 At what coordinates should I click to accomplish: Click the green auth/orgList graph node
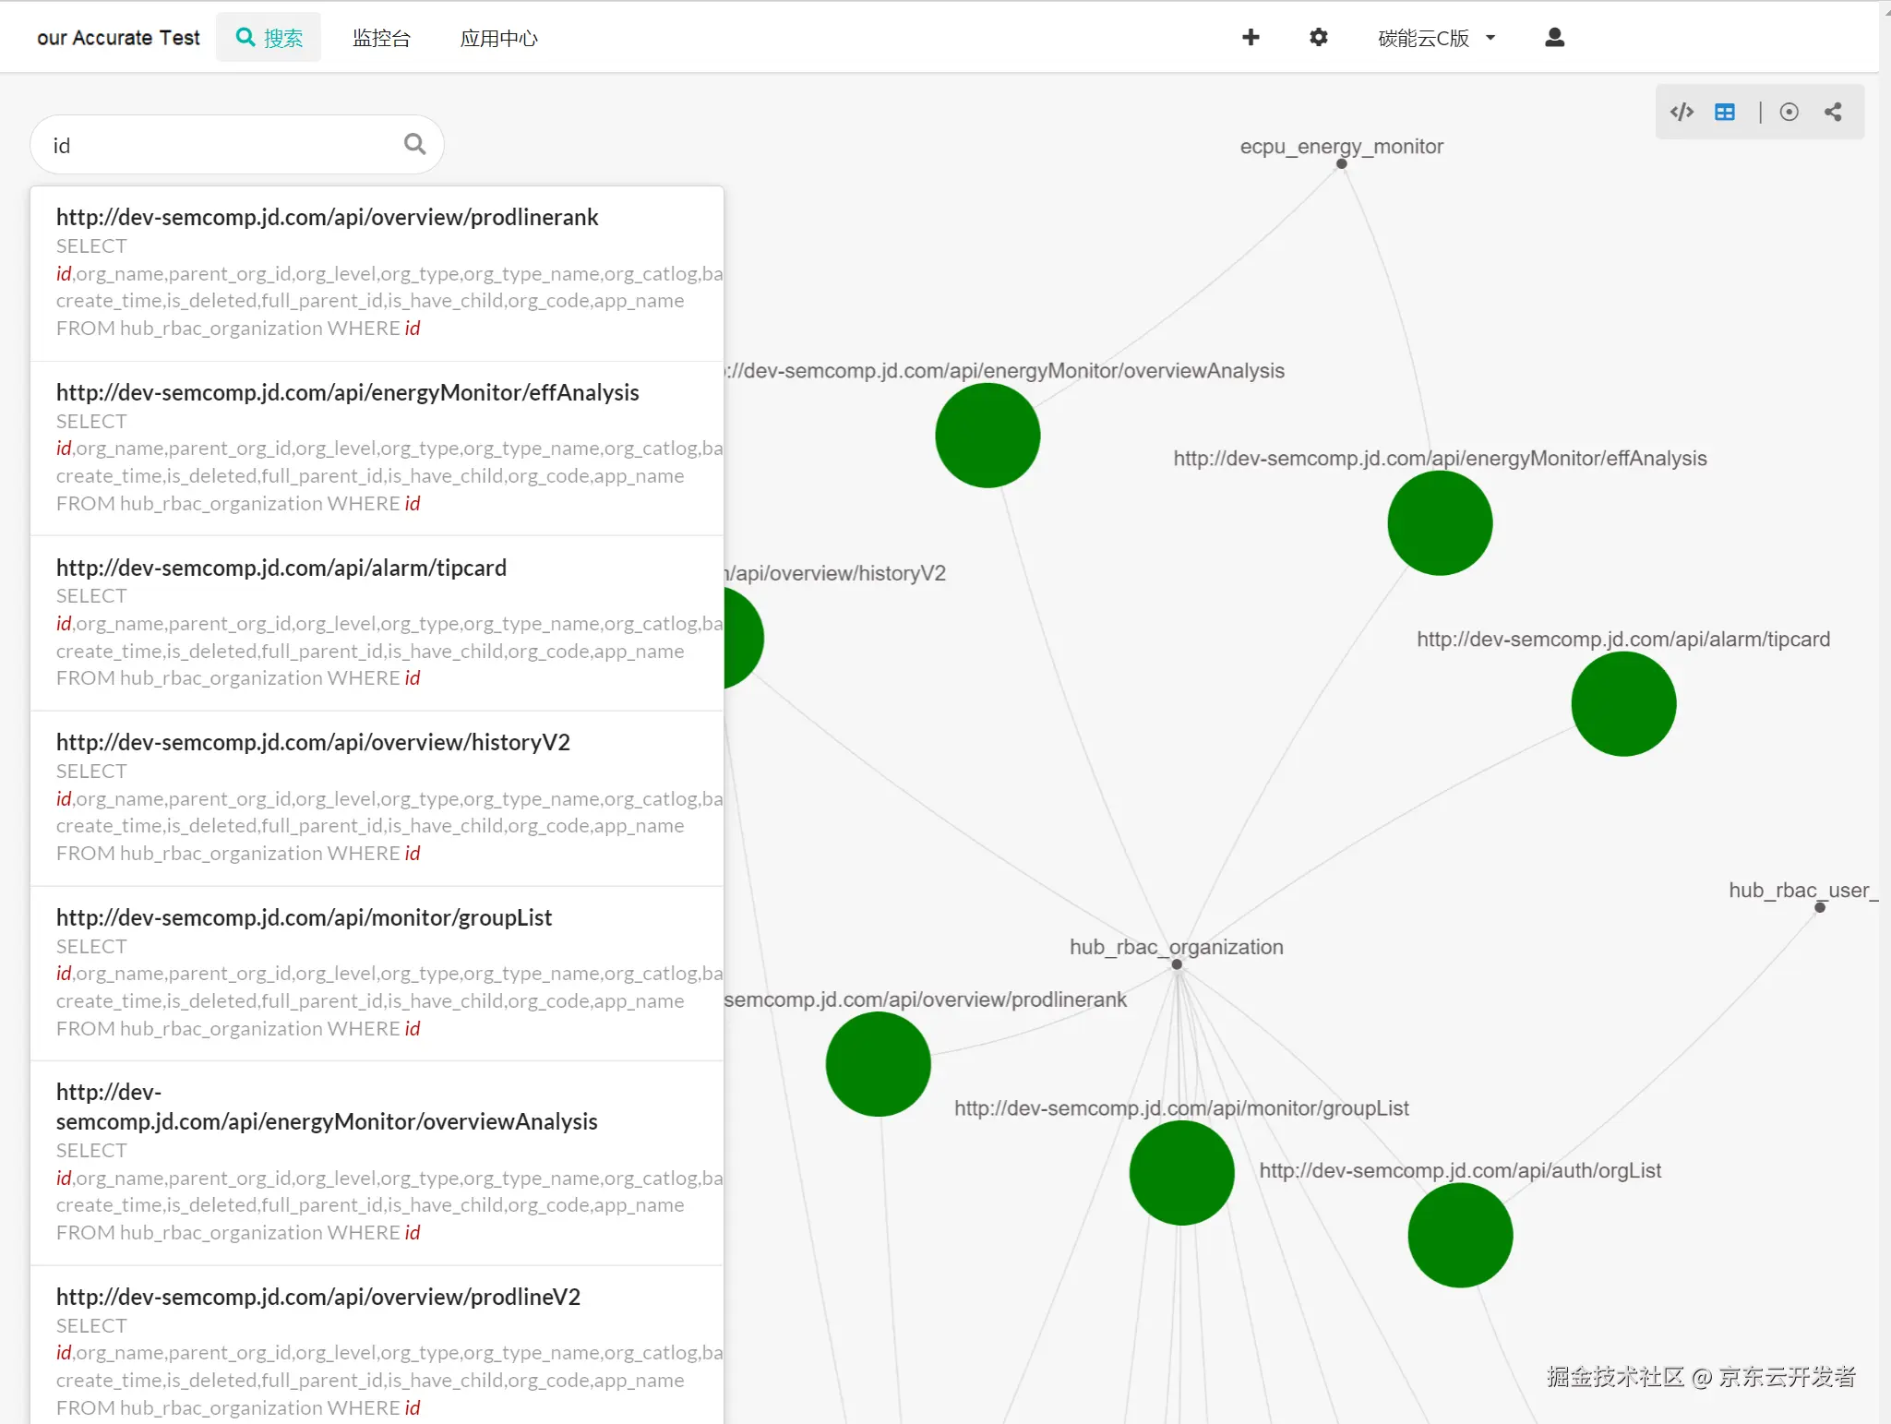click(1459, 1235)
